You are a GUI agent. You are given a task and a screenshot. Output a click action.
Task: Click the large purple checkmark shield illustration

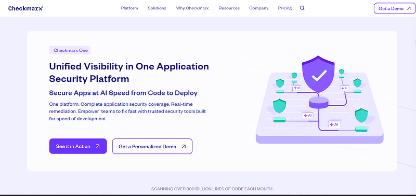319,74
